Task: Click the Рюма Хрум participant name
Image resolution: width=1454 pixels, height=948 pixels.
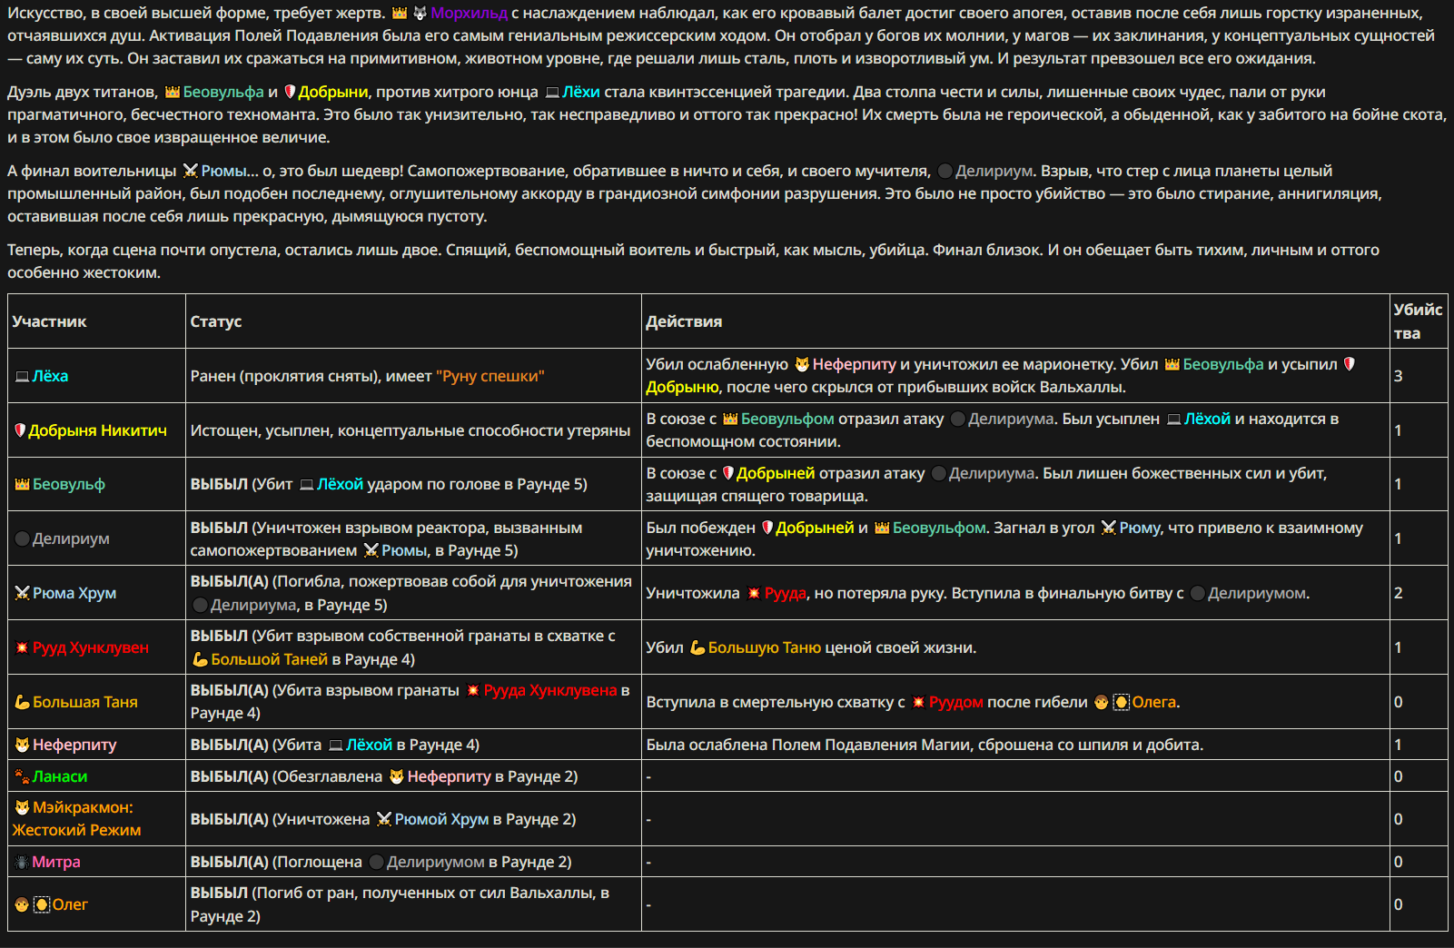Action: 74,593
